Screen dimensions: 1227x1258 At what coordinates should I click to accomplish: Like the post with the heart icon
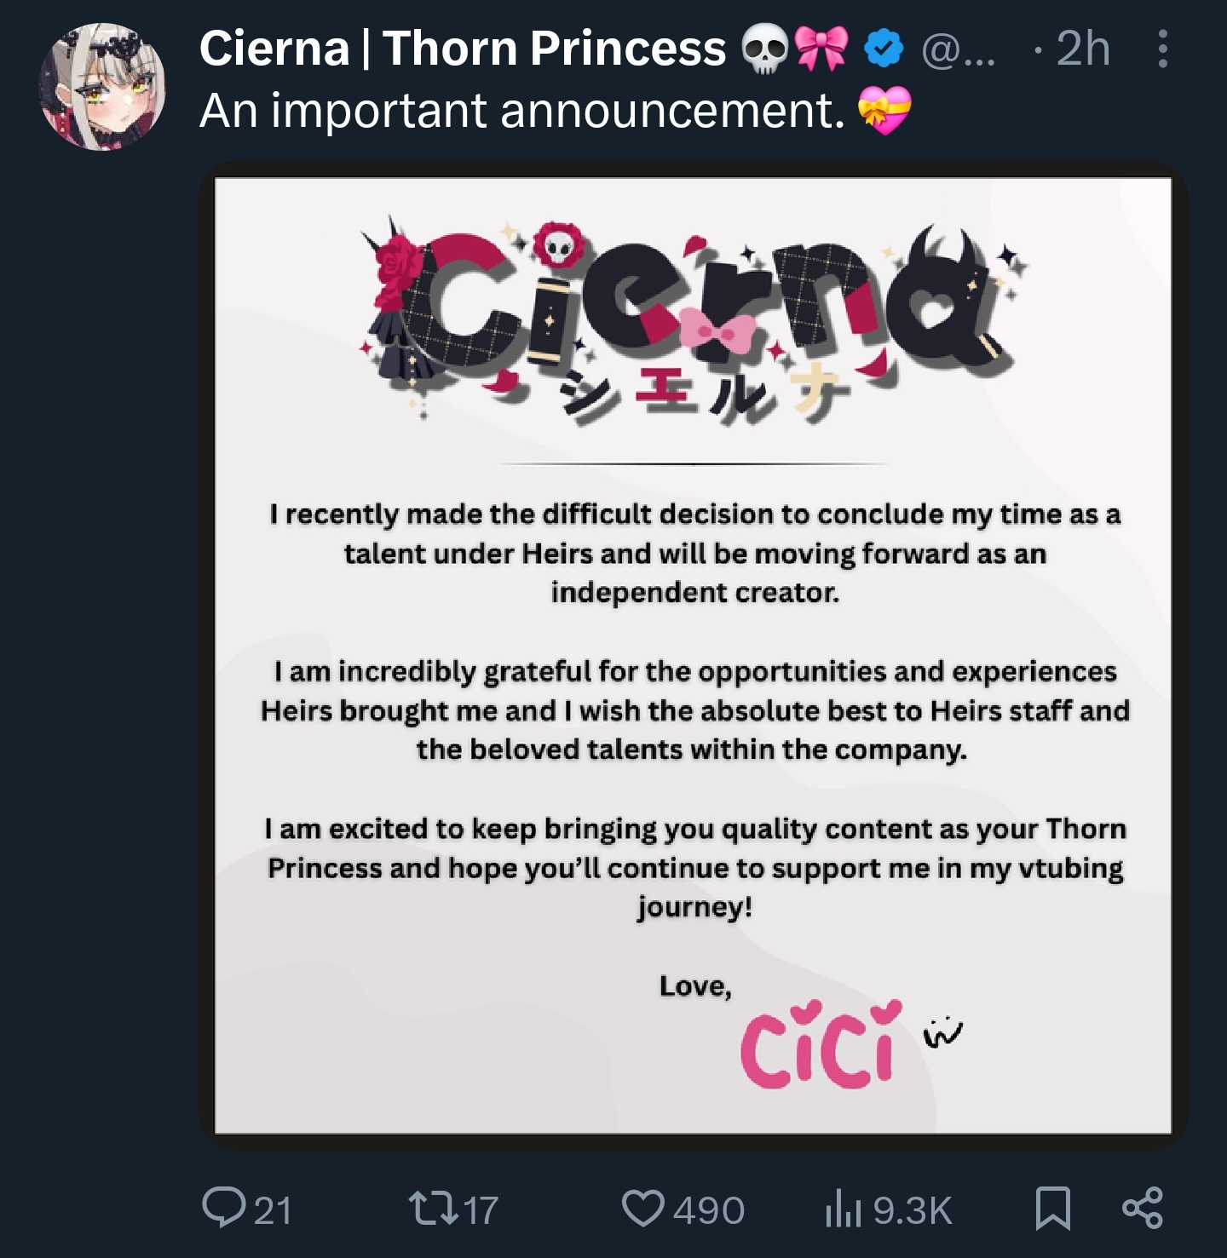(x=643, y=1208)
